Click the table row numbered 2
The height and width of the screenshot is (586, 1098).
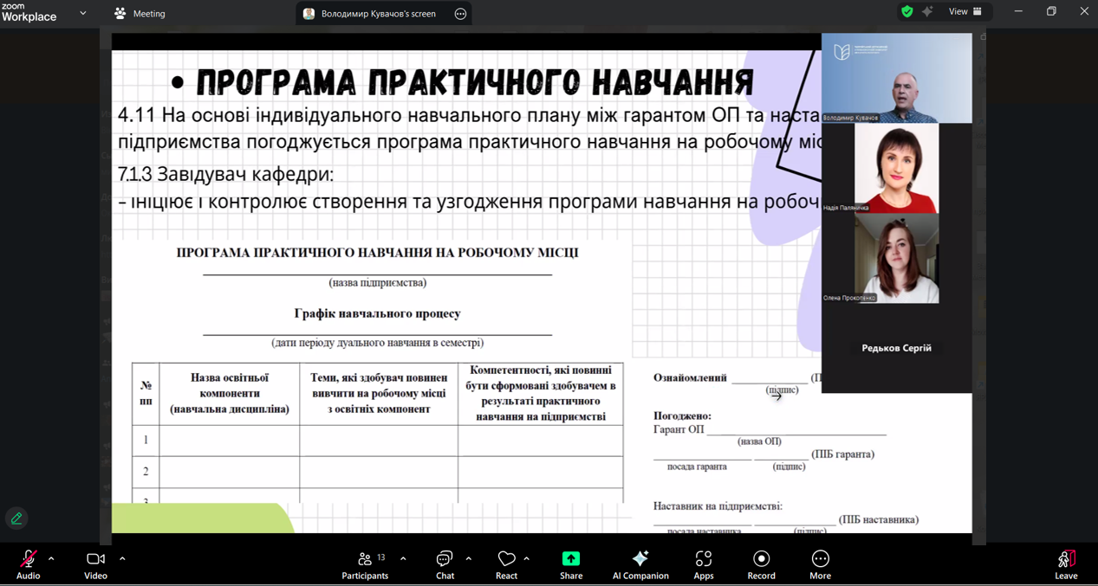[377, 471]
